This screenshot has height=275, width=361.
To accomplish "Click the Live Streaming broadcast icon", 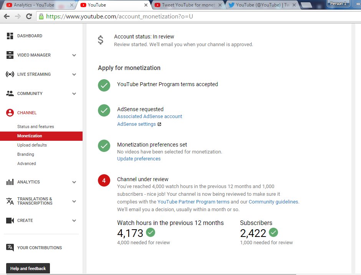I will [10, 74].
